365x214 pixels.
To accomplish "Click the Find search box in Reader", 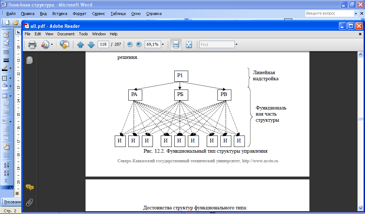I will (217, 44).
